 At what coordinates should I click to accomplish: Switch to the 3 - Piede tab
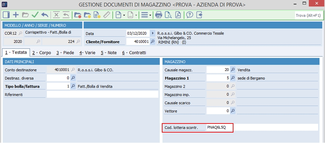point(65,52)
